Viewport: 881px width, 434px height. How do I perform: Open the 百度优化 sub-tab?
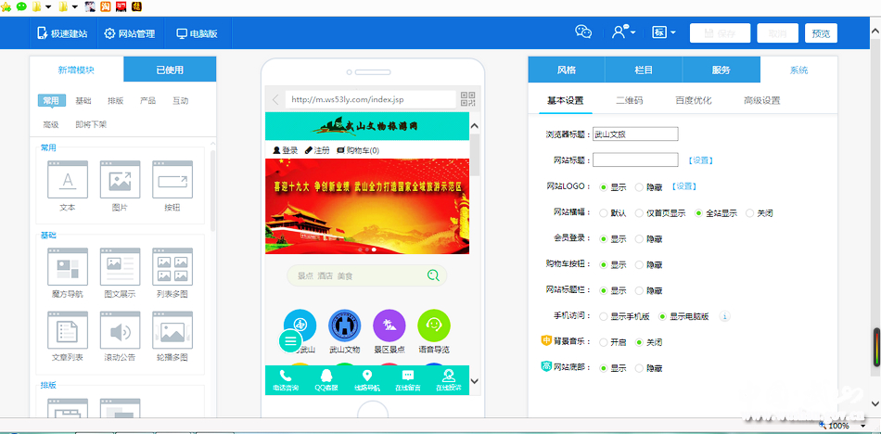coord(693,100)
